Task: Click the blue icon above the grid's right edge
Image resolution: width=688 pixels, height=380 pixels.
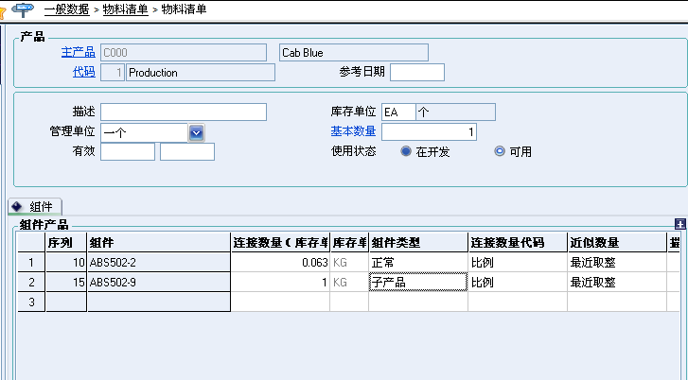Action: click(x=679, y=224)
